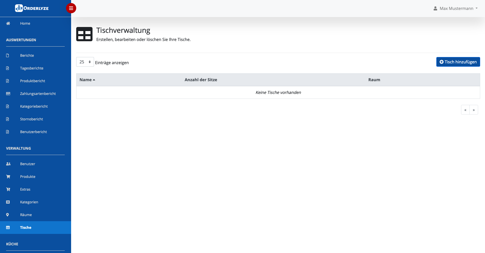The height and width of the screenshot is (253, 485).
Task: Select Zahlungsartenbericht in the sidebar
Action: click(35, 94)
